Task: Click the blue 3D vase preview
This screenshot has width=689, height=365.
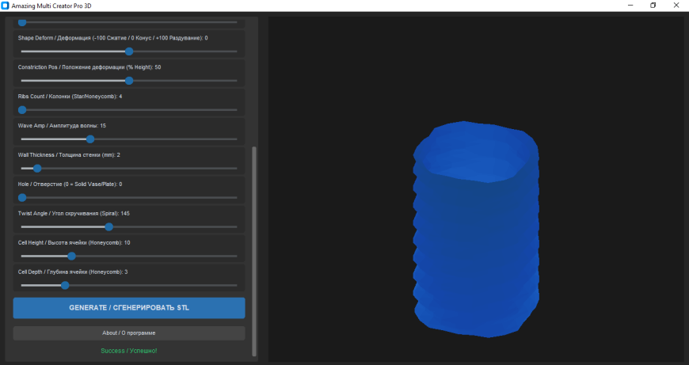Action: (x=477, y=230)
